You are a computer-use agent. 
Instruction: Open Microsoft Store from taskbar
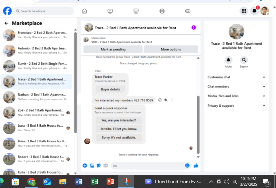coord(15,182)
